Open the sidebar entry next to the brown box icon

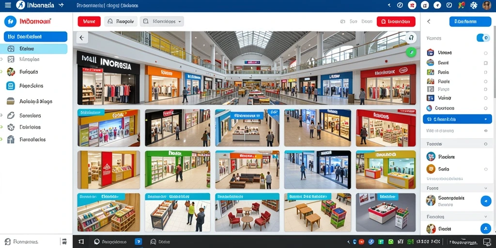pyautogui.click(x=36, y=102)
